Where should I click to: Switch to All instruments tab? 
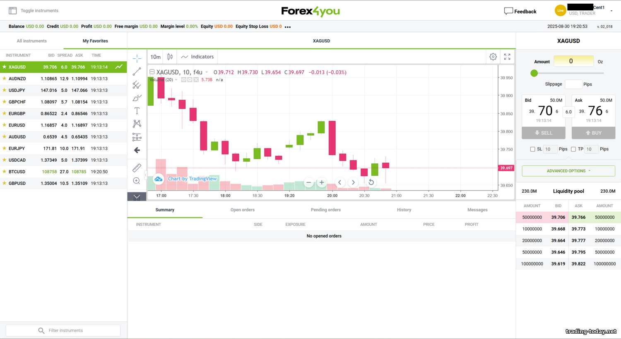(32, 41)
